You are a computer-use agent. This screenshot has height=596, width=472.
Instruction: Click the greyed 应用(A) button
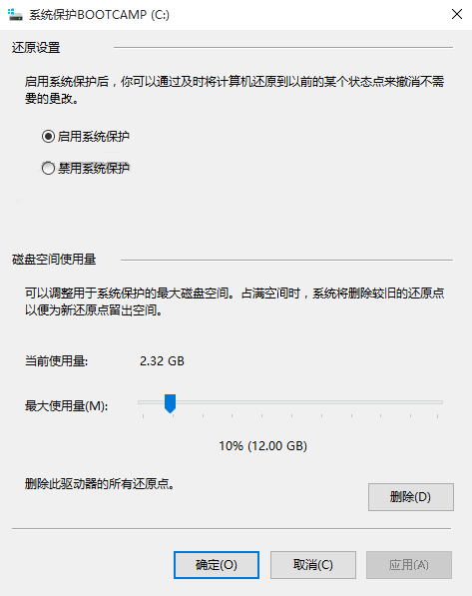(409, 565)
